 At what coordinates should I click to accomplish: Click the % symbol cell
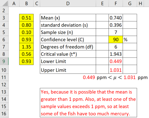[130, 39]
